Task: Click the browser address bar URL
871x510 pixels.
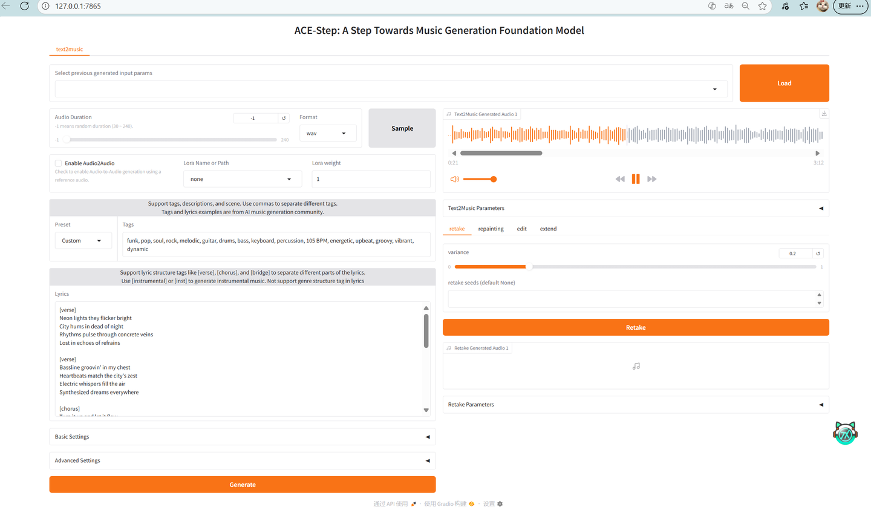Action: (78, 6)
